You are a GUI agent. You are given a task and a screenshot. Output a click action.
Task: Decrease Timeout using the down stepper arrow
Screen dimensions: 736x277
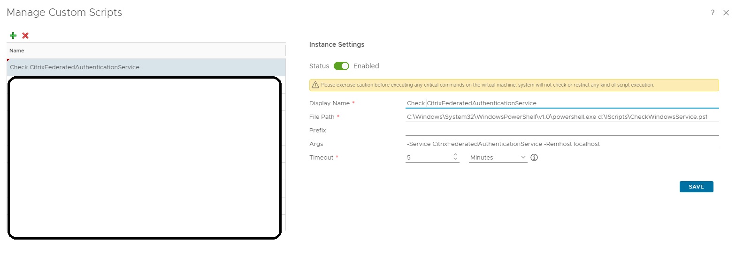point(455,160)
